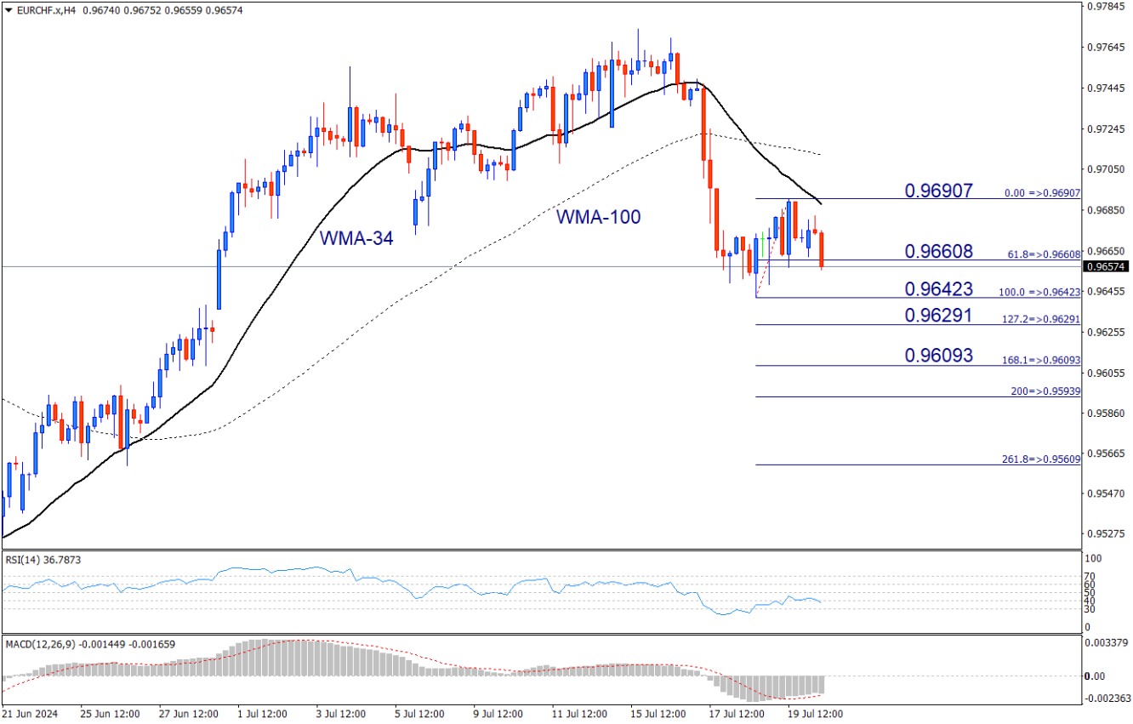Viewport: 1133px width, 724px height.
Task: Click the 0.97845 price axis label
Action: pyautogui.click(x=1108, y=6)
